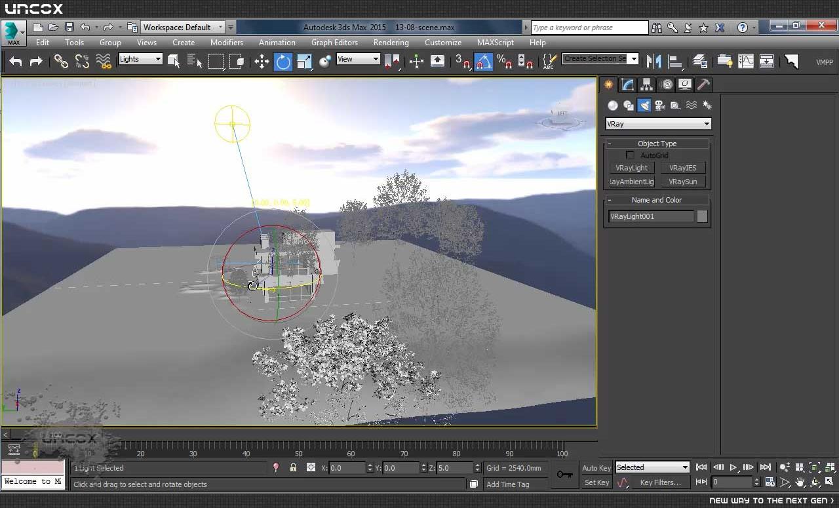Jump to the start frame
839x508 pixels.
pos(701,467)
